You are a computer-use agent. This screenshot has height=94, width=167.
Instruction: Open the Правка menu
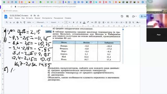click(x=17, y=18)
